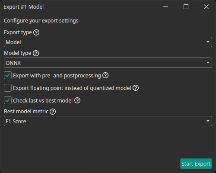
Task: Open the F1 Score metric dropdown
Action: [x=108, y=121]
